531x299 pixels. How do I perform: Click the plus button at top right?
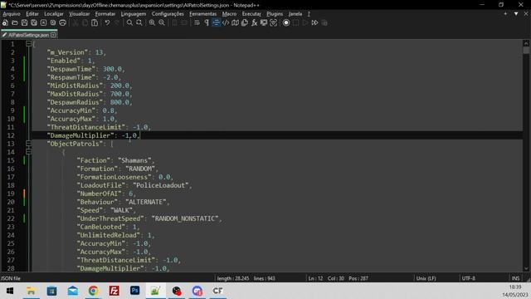(505, 14)
